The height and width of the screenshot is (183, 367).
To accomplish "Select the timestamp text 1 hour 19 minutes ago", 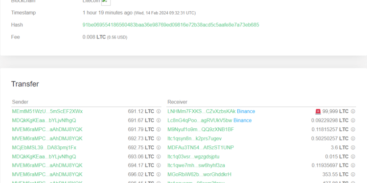I will coord(108,13).
